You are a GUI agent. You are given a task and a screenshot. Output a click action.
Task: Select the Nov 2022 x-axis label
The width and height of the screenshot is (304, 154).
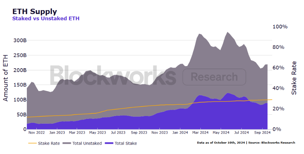click(x=36, y=133)
